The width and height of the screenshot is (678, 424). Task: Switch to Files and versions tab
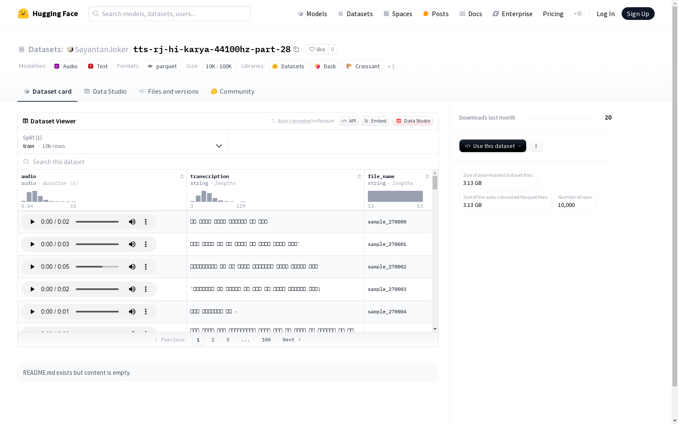[x=169, y=92]
